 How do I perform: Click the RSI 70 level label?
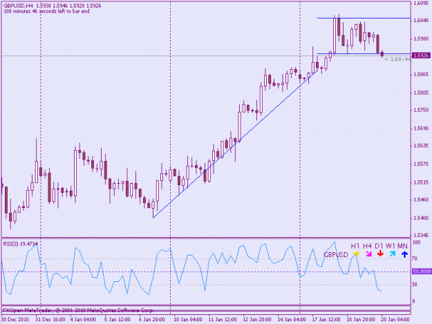[415, 259]
